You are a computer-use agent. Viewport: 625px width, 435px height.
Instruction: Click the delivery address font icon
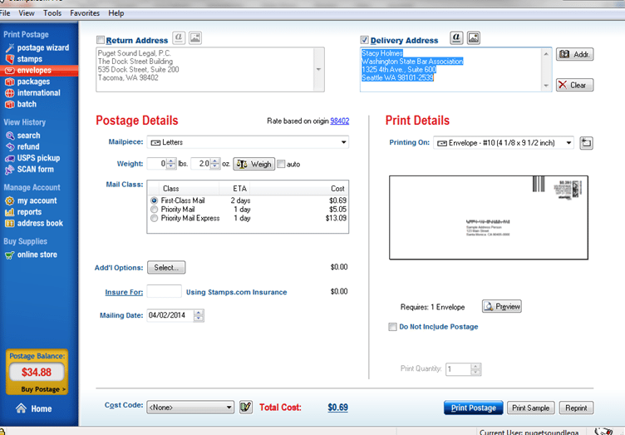[x=456, y=38]
